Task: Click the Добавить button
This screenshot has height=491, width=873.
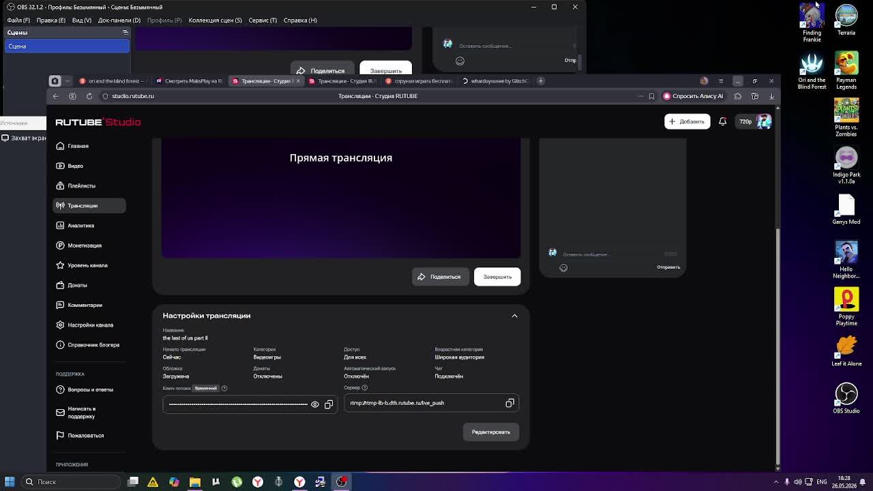Action: 687,121
